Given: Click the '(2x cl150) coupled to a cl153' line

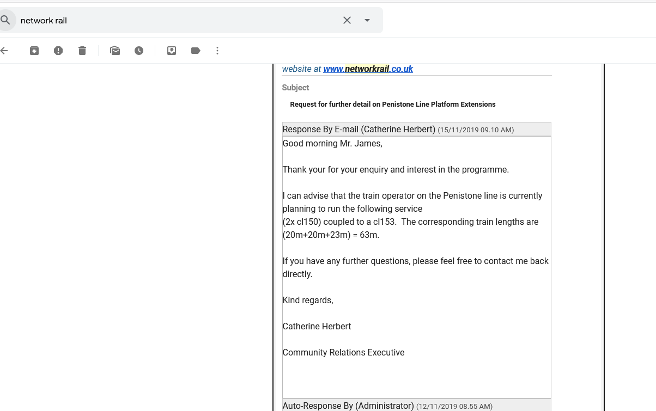Looking at the screenshot, I should click(410, 222).
